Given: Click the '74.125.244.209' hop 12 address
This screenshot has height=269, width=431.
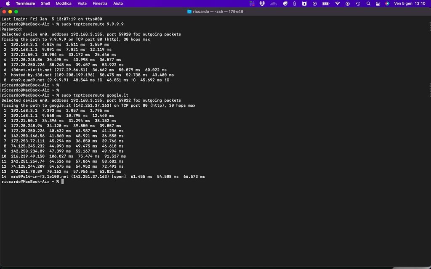Looking at the screenshot, I should (x=28, y=166).
